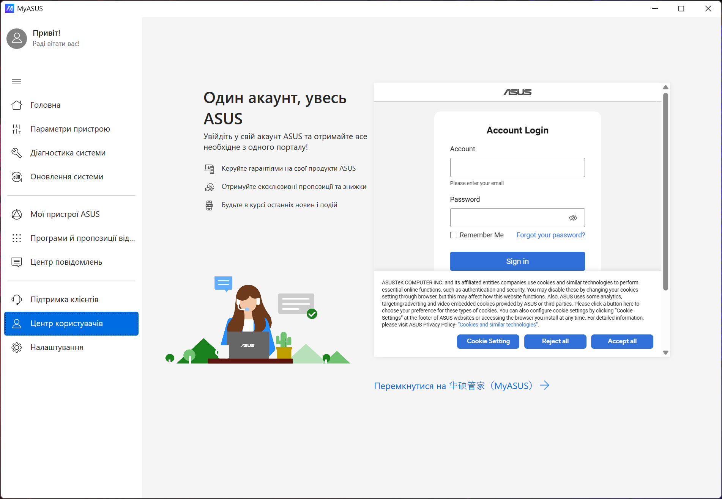Minimize the MyASUS window
This screenshot has width=722, height=499.
pos(655,8)
